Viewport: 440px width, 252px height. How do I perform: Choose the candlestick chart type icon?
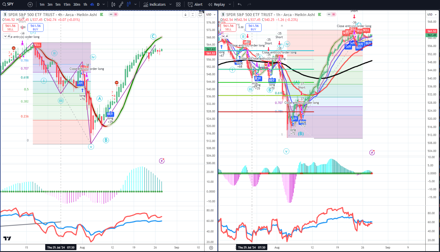[113, 5]
